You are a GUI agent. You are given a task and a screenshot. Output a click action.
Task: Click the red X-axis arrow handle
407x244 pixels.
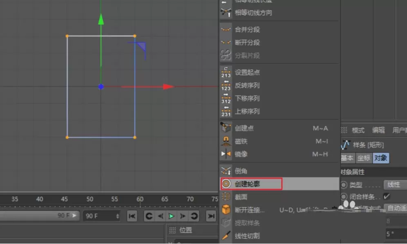click(x=168, y=86)
